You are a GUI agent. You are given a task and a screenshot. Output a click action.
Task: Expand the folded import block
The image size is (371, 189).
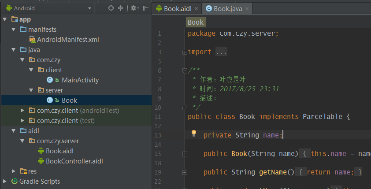click(x=185, y=52)
